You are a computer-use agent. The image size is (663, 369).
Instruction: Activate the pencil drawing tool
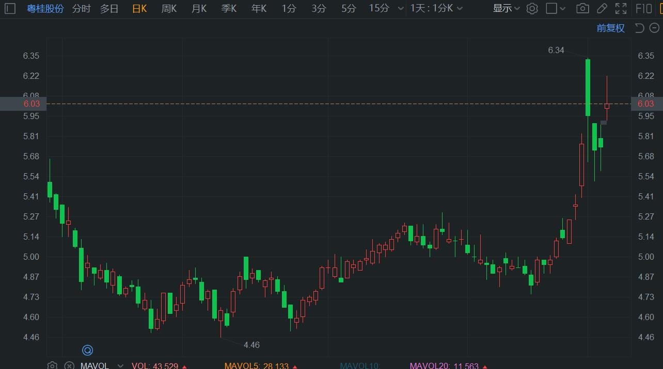point(602,8)
